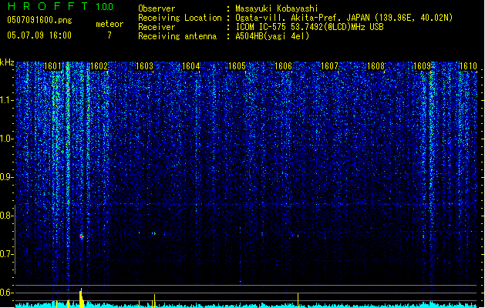Click the 'Receiving Location' label

point(180,18)
